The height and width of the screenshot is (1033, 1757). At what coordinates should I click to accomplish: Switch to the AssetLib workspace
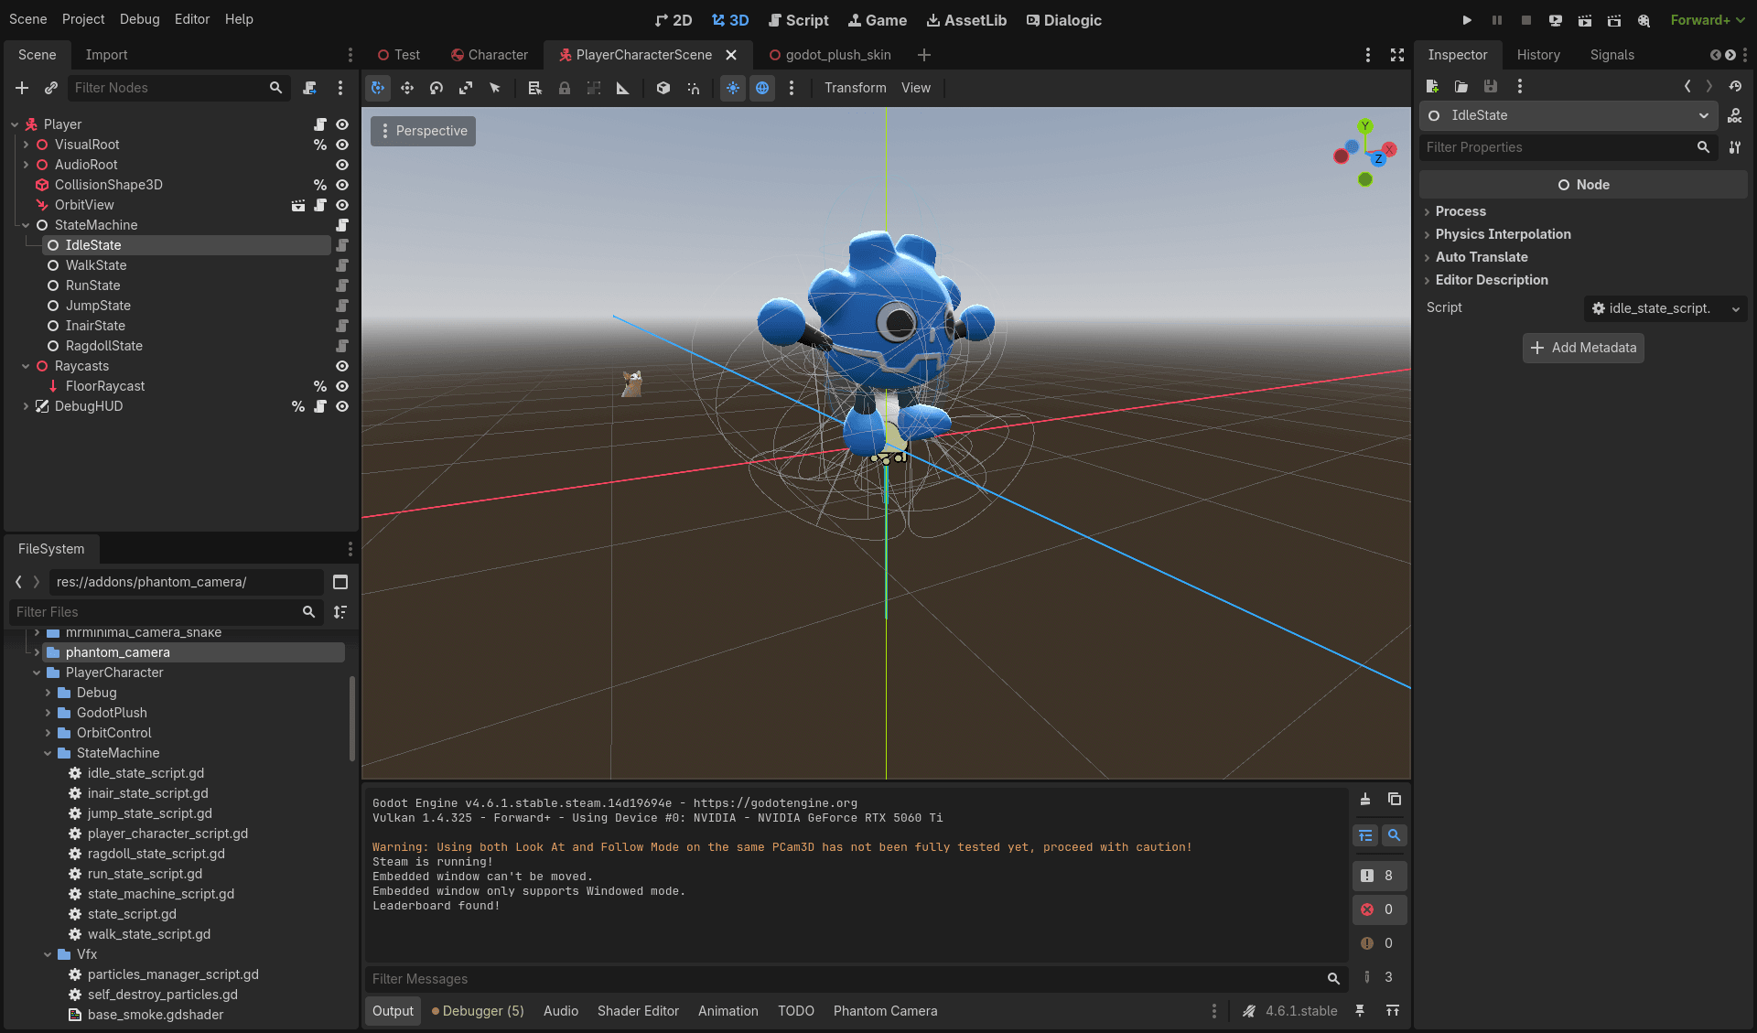tap(966, 20)
